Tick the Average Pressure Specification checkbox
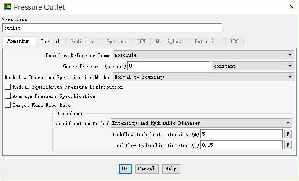The width and height of the screenshot is (299, 181). [x=7, y=96]
